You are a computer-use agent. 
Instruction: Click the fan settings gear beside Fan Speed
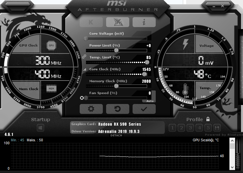(x=82, y=98)
